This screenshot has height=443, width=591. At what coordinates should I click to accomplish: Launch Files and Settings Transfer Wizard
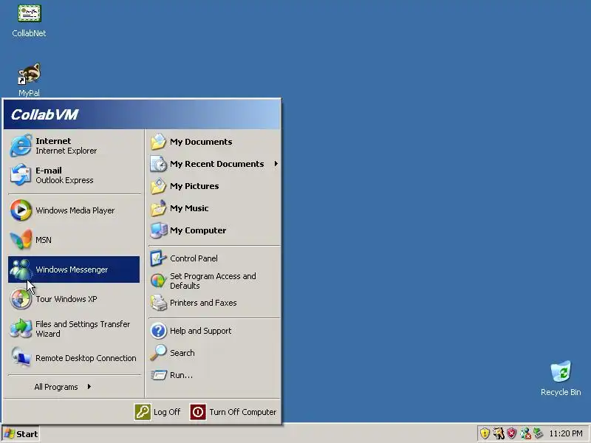point(74,329)
